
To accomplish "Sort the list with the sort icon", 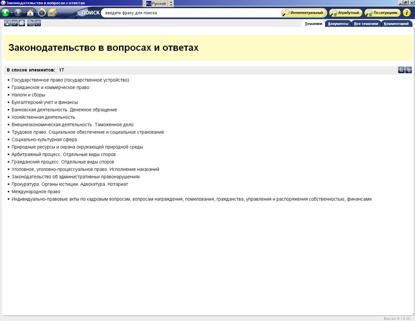I will (401, 70).
